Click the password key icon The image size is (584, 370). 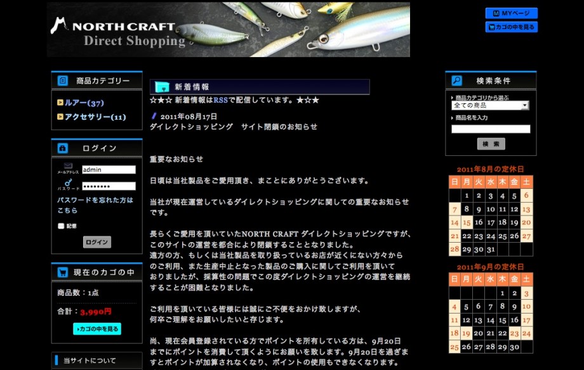68,182
